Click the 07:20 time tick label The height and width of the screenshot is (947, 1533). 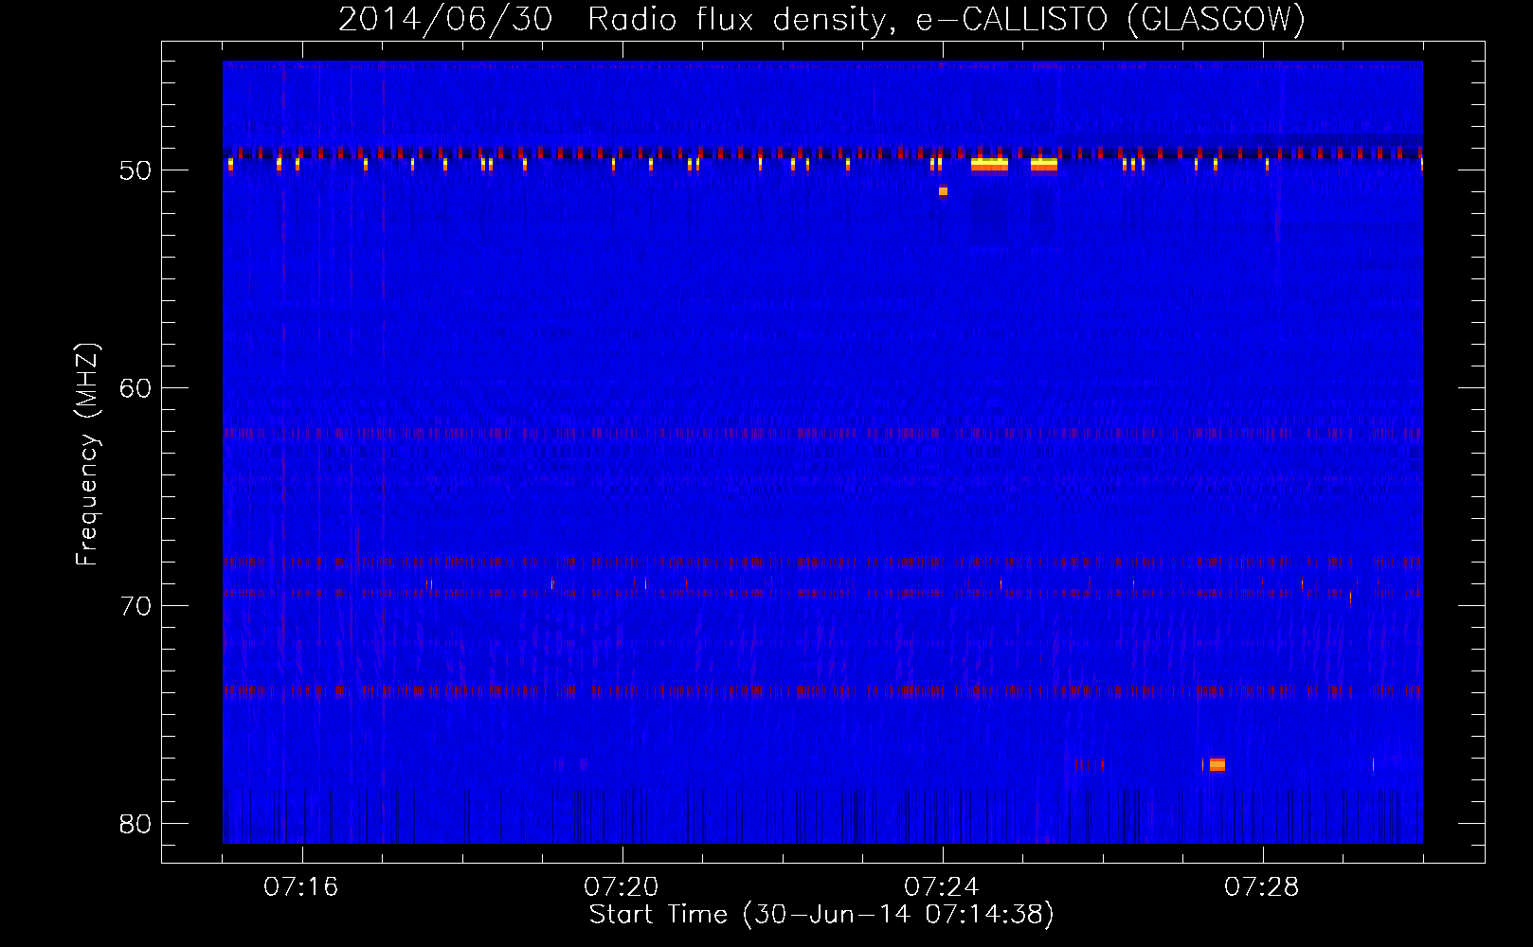pyautogui.click(x=622, y=887)
